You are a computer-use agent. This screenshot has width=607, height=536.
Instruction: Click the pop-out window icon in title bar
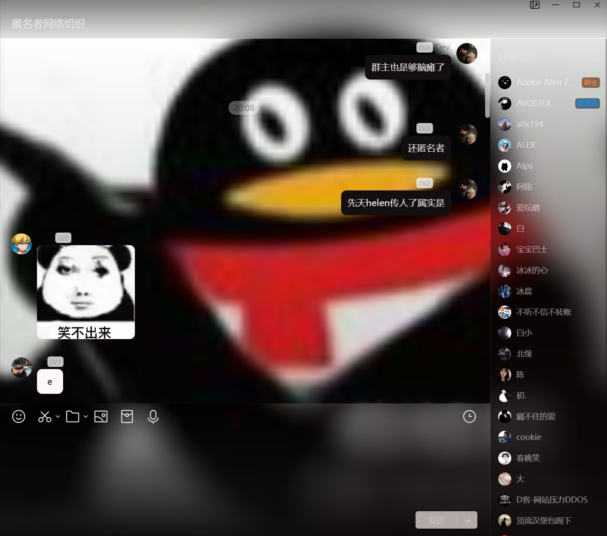point(535,5)
